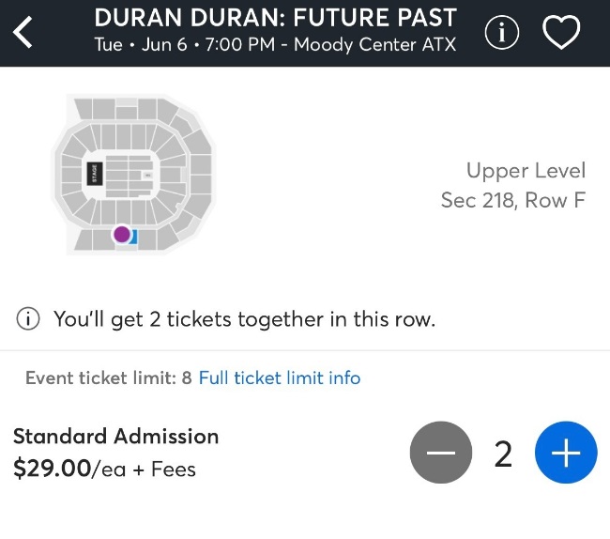Click the date and Moody Center ATX subtitle
The image size is (610, 539).
275,45
